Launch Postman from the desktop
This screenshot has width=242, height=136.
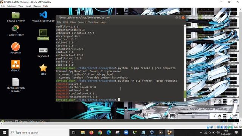(x=16, y=48)
